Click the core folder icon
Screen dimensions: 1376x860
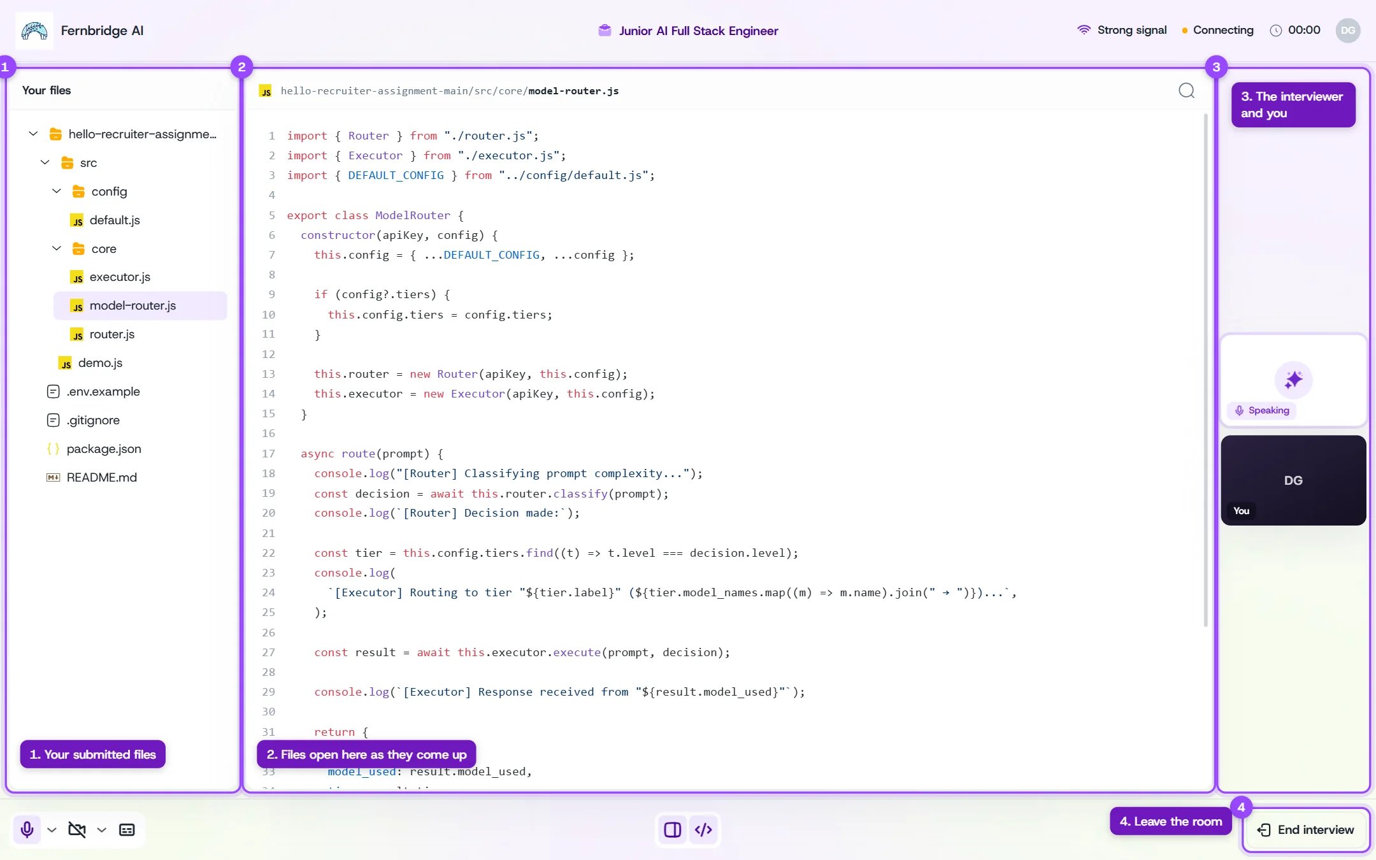[78, 248]
